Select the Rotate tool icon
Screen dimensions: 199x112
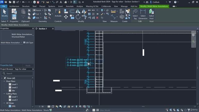pos(78,17)
